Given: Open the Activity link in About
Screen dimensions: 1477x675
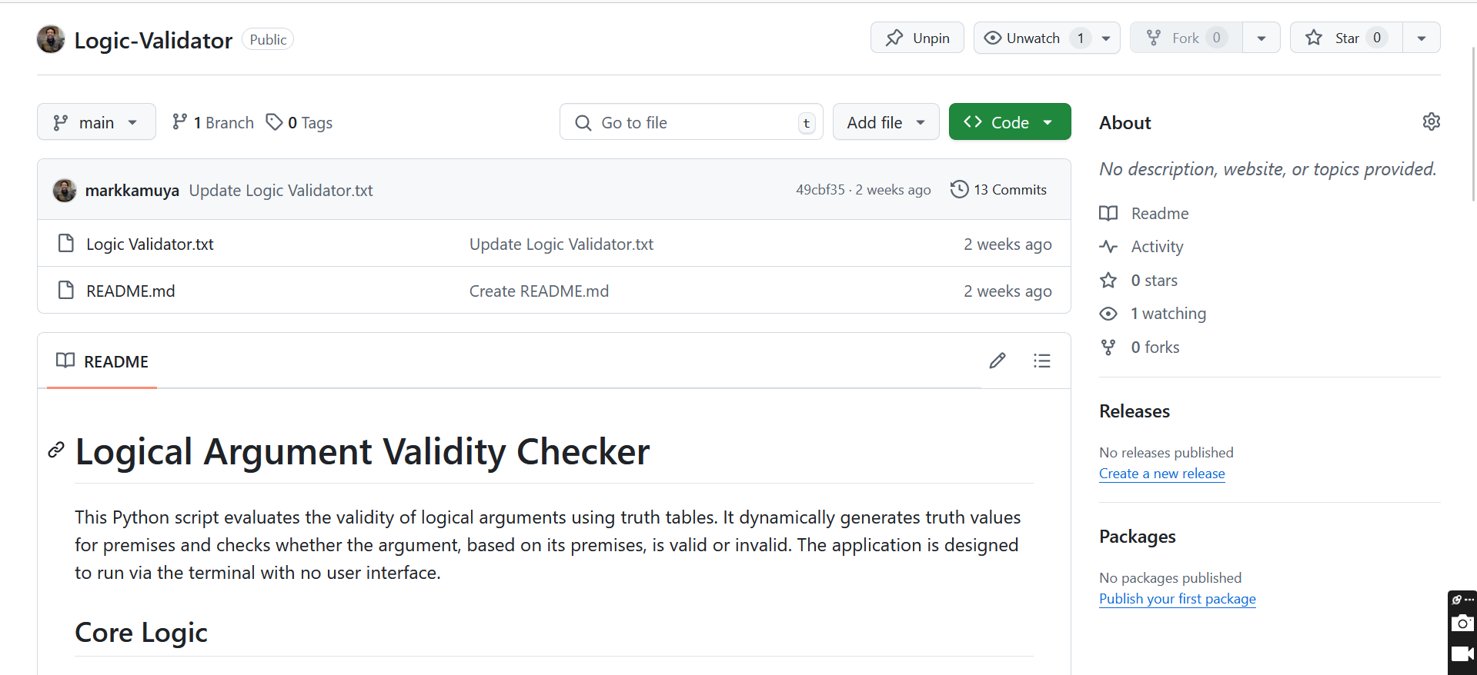Looking at the screenshot, I should point(1157,247).
